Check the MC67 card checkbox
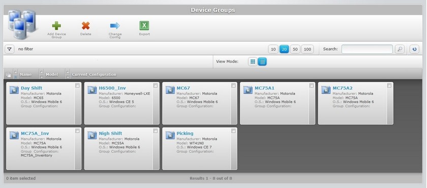The height and width of the screenshot is (188, 427). point(233,85)
